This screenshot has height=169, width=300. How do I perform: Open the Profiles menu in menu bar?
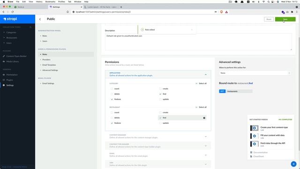[x=61, y=1]
